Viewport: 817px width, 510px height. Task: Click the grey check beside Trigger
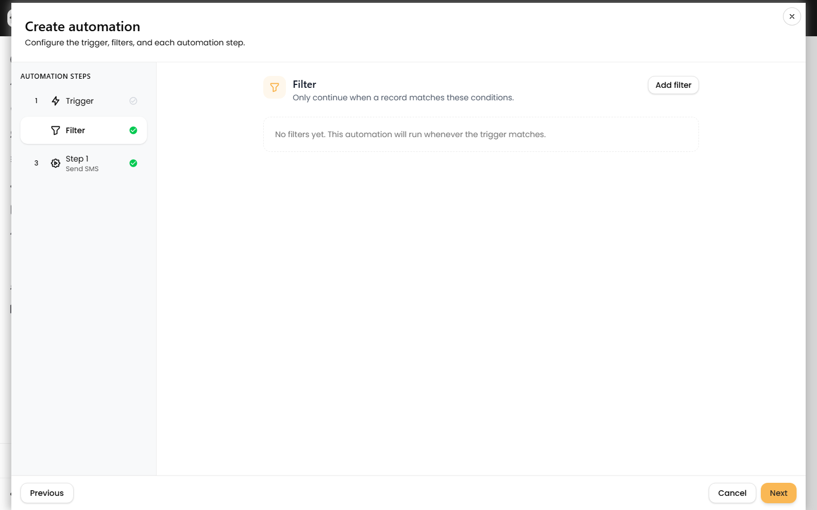click(x=133, y=101)
